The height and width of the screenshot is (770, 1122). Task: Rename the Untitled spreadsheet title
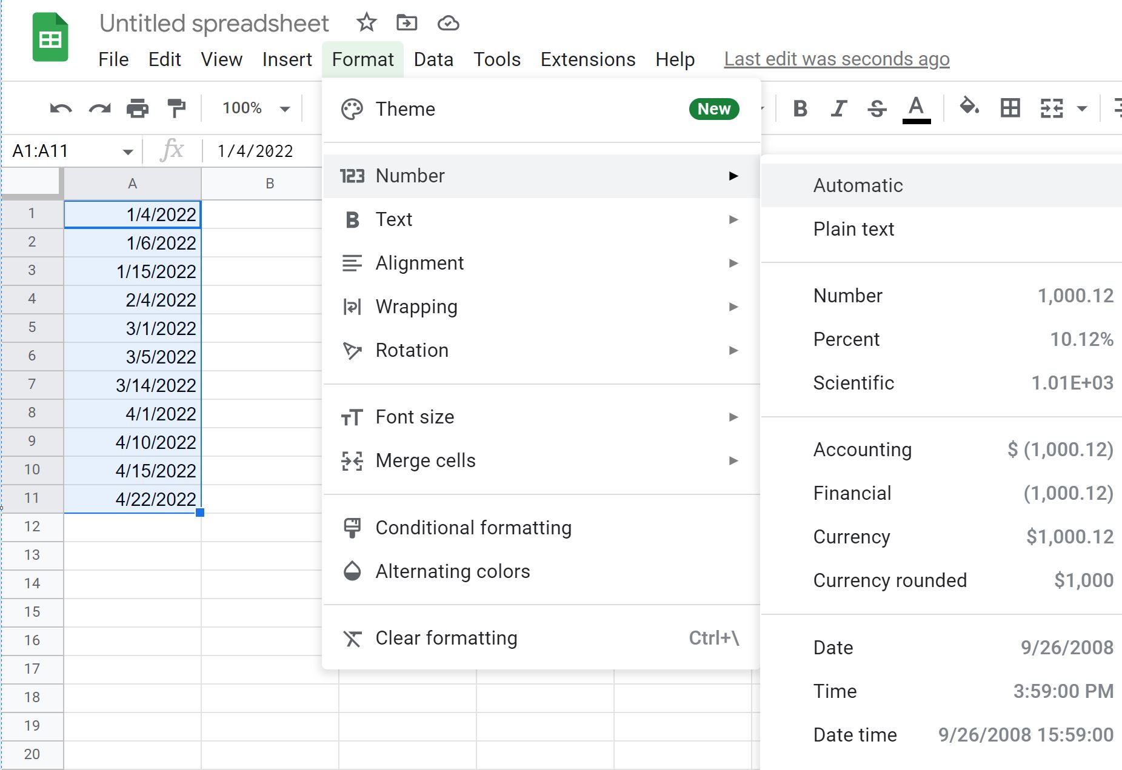coord(214,24)
